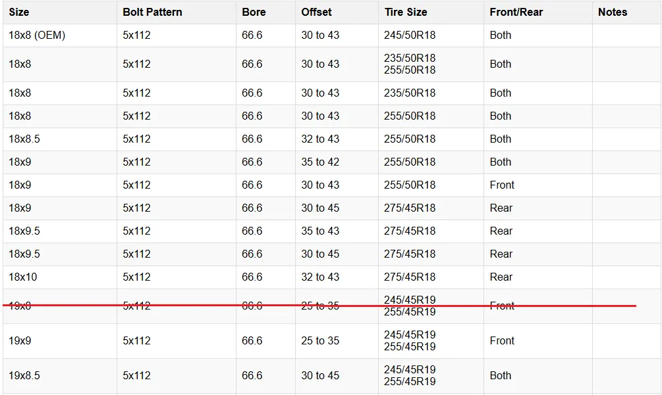Select the Tire Size column header
The width and height of the screenshot is (662, 395).
(x=406, y=12)
